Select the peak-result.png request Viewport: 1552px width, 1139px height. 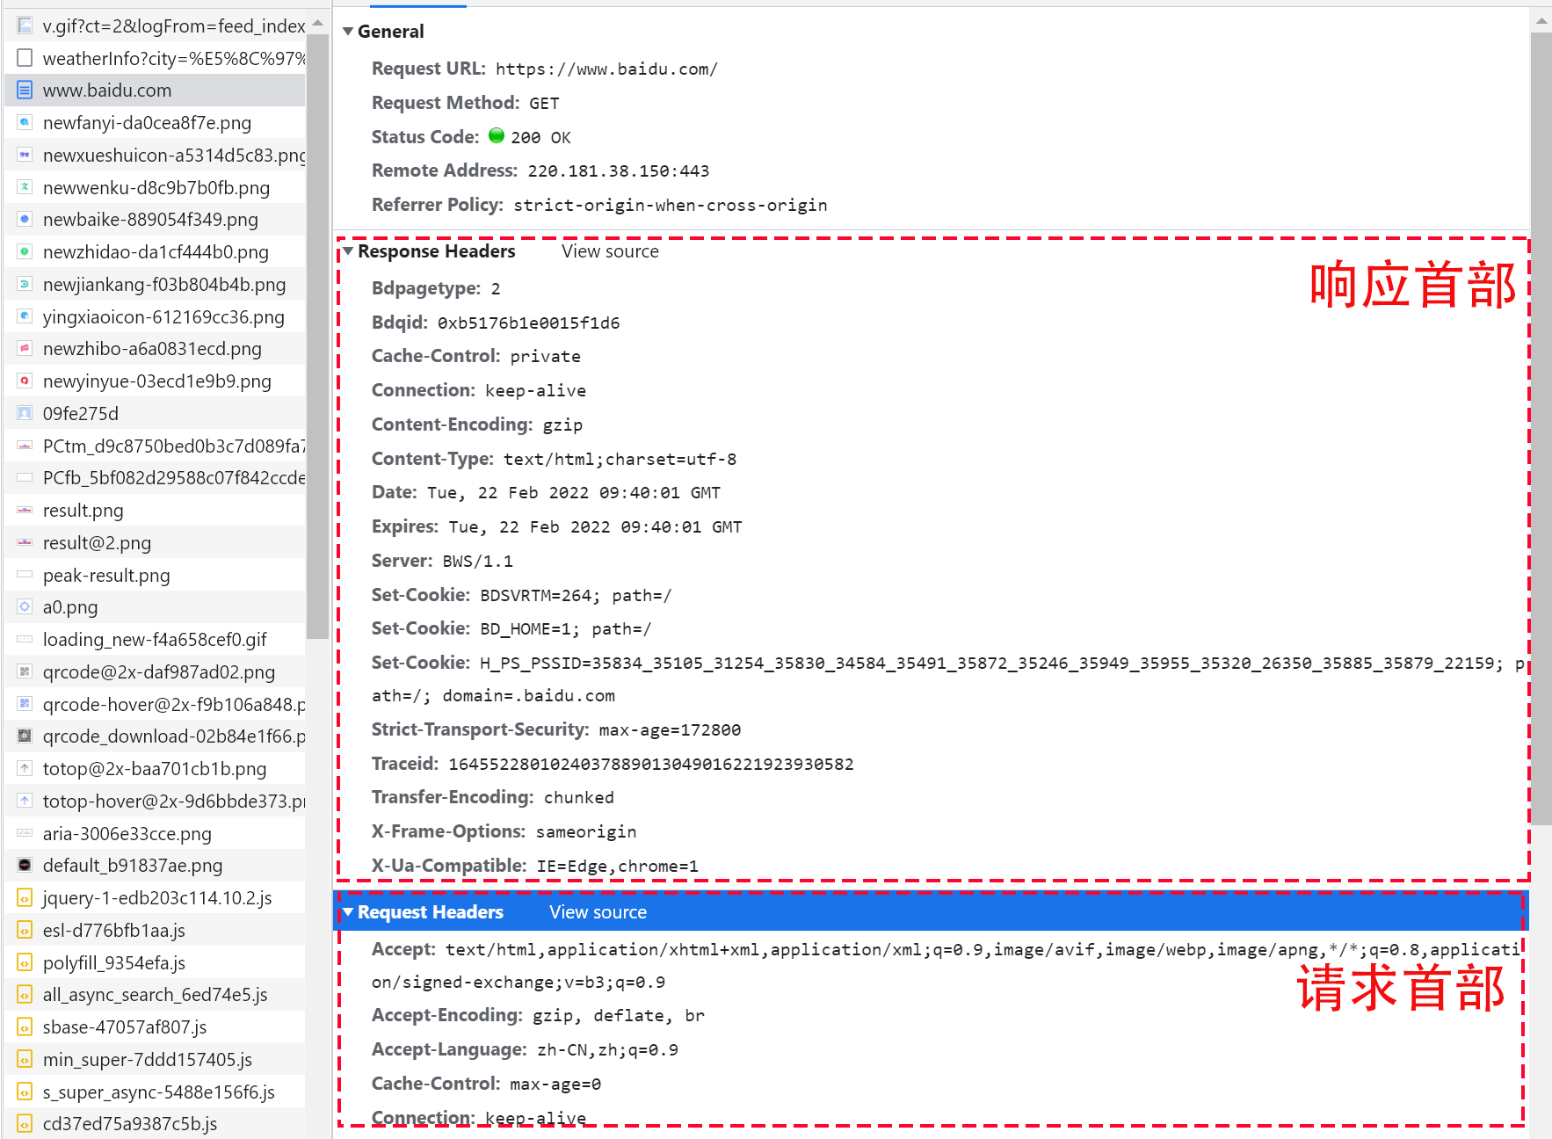click(x=156, y=575)
